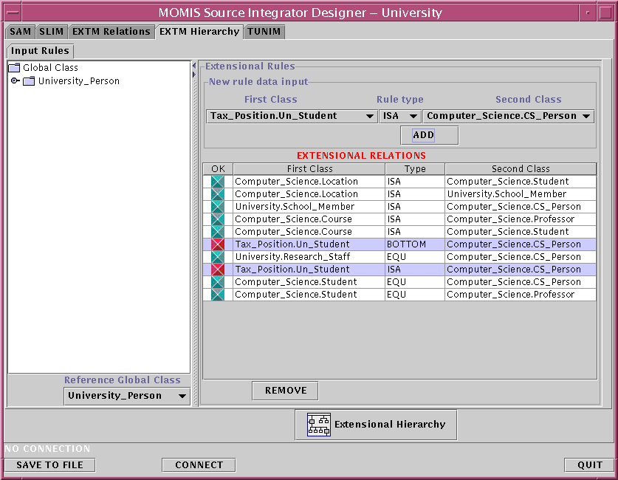Switch to the EXTM Relations tab
618x480 pixels.
click(x=111, y=32)
